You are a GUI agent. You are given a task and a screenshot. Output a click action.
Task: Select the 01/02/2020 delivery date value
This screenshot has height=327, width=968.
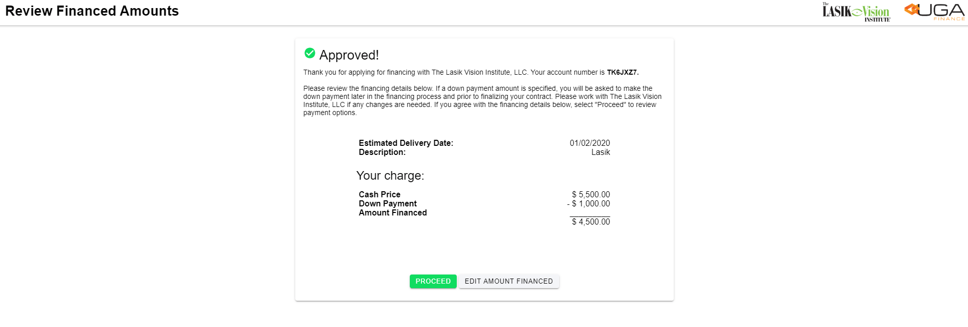coord(590,143)
